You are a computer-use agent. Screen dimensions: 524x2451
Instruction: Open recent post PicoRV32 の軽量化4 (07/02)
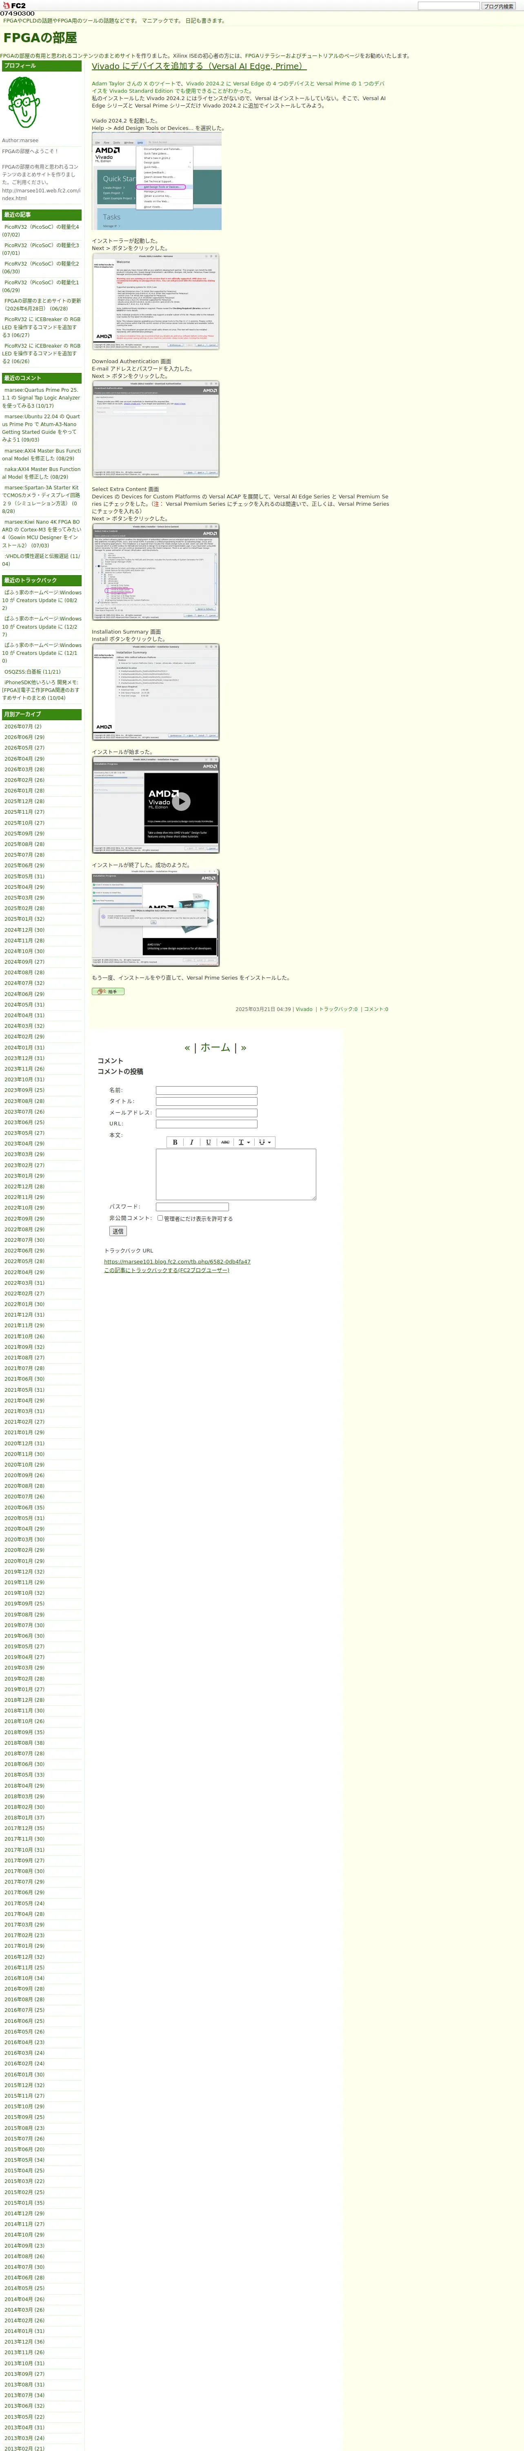pos(41,231)
